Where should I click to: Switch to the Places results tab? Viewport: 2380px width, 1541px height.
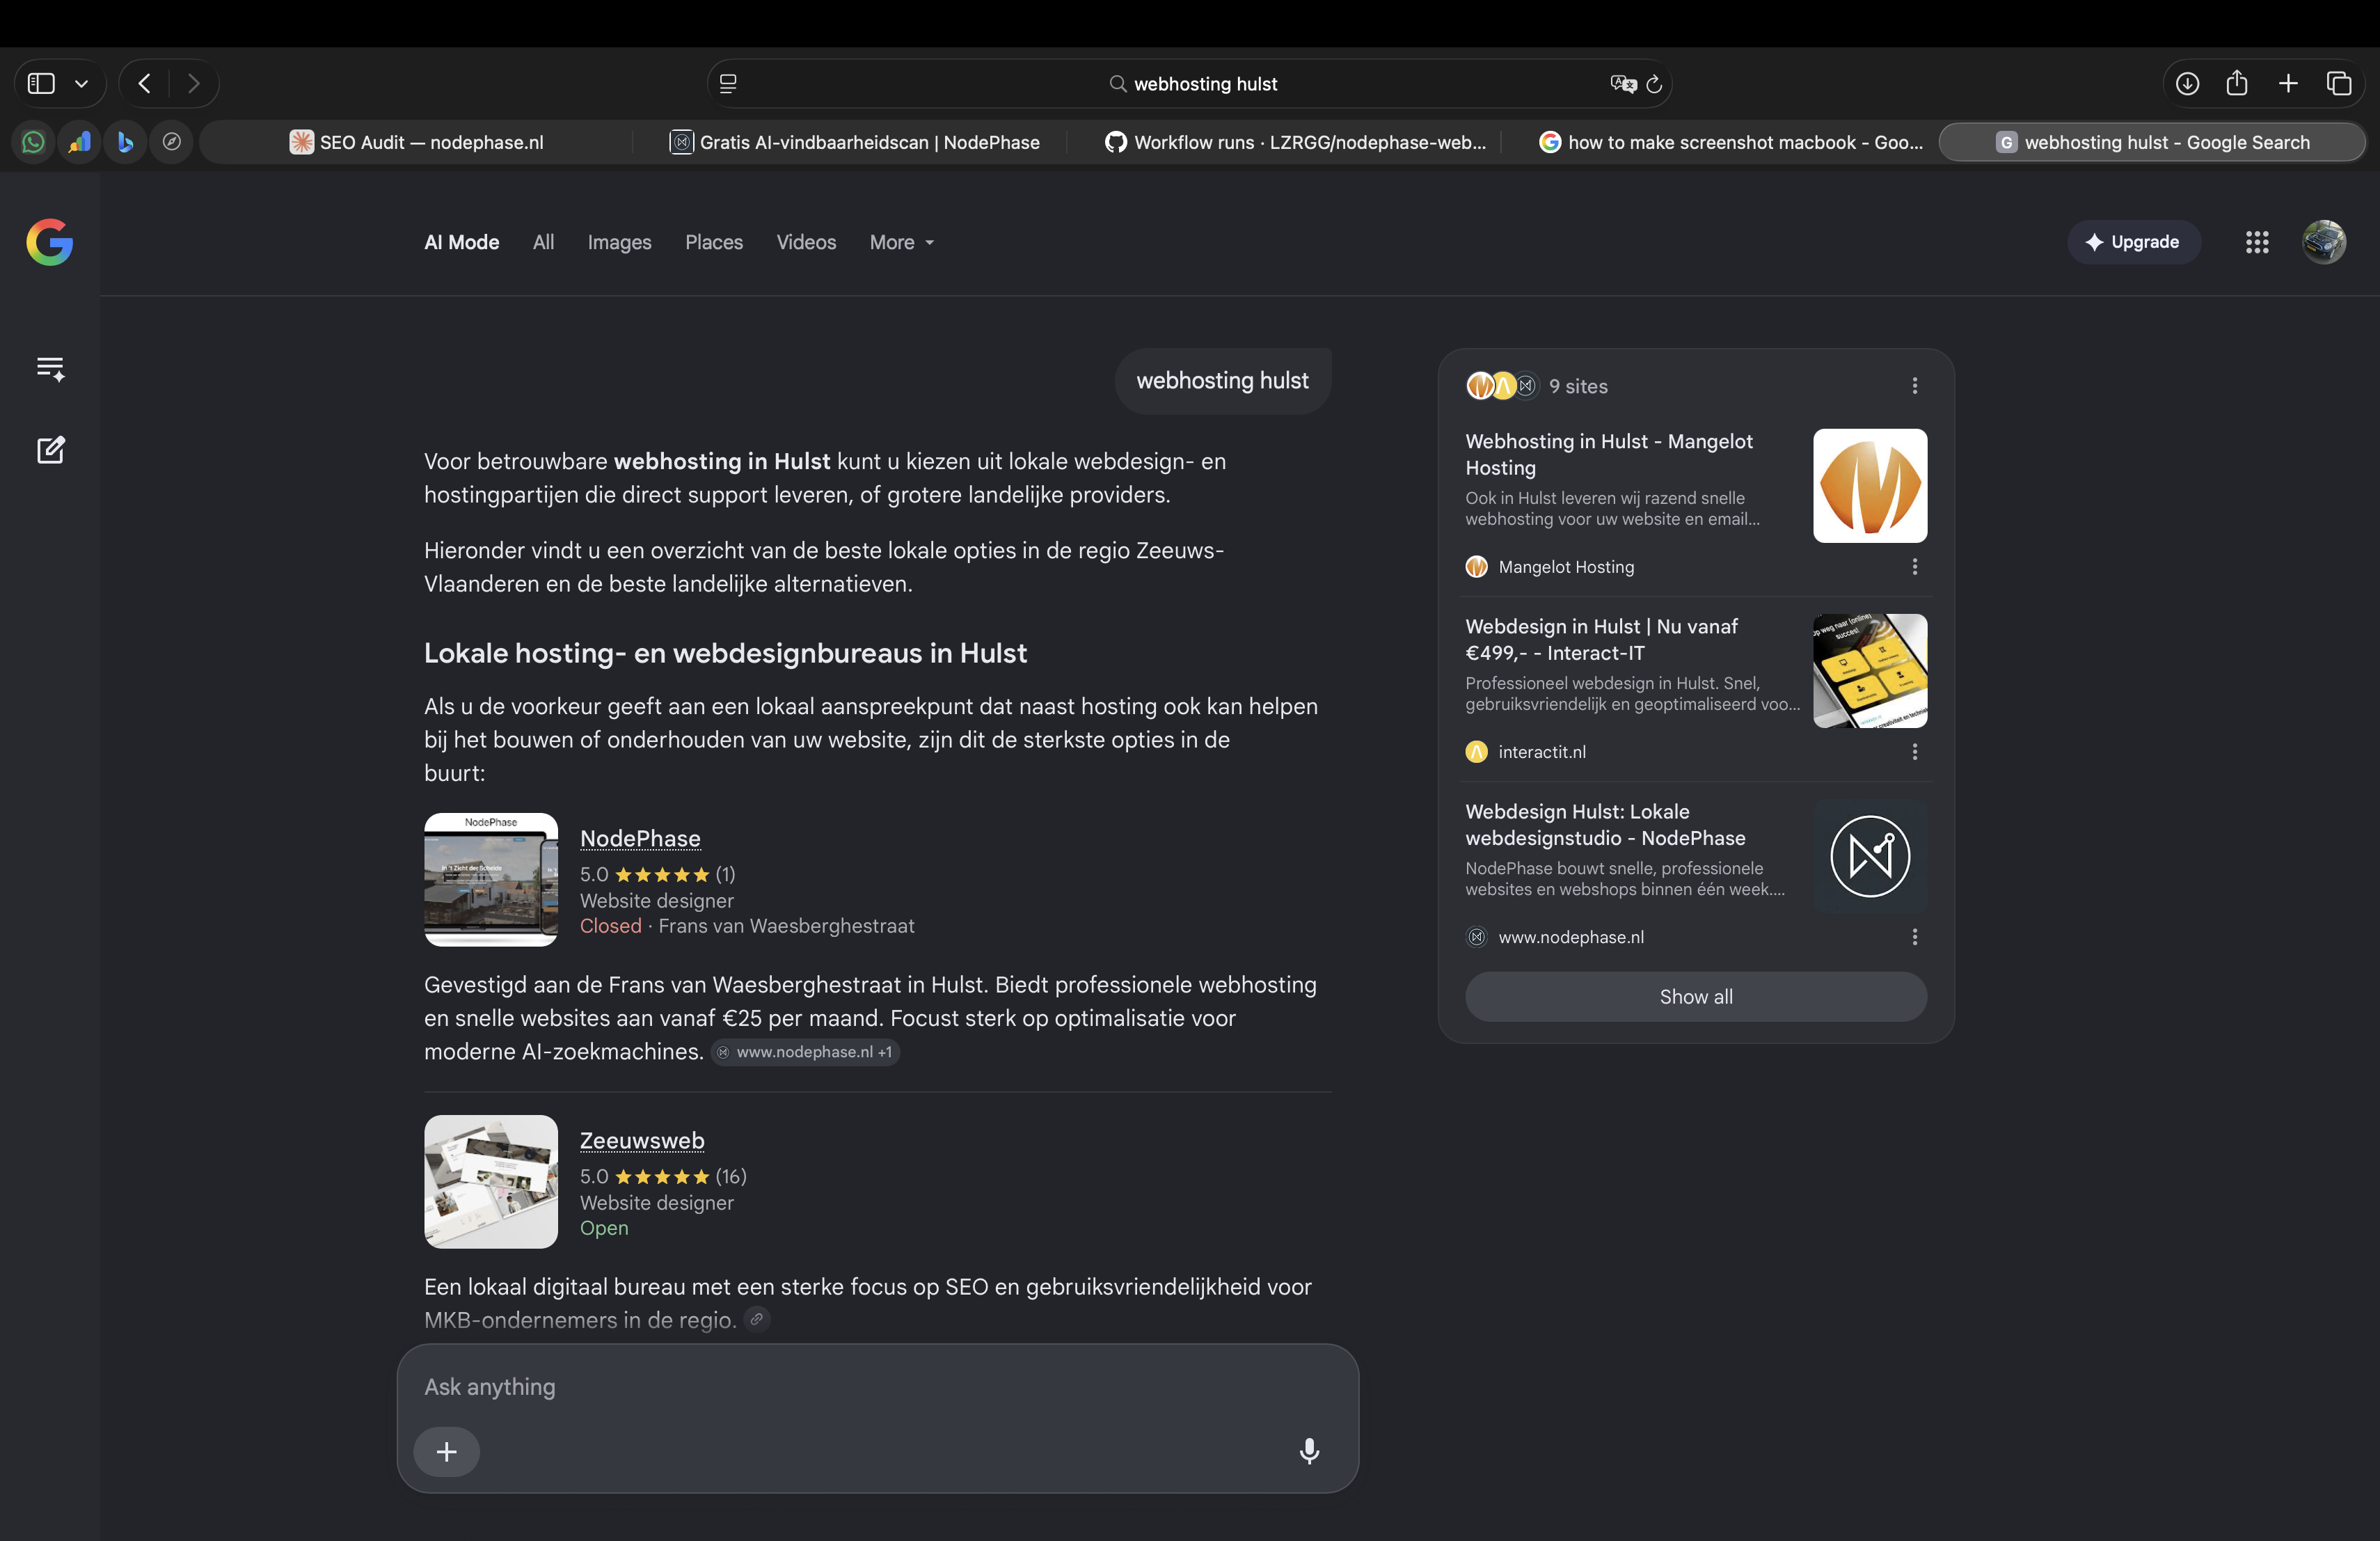coord(714,242)
